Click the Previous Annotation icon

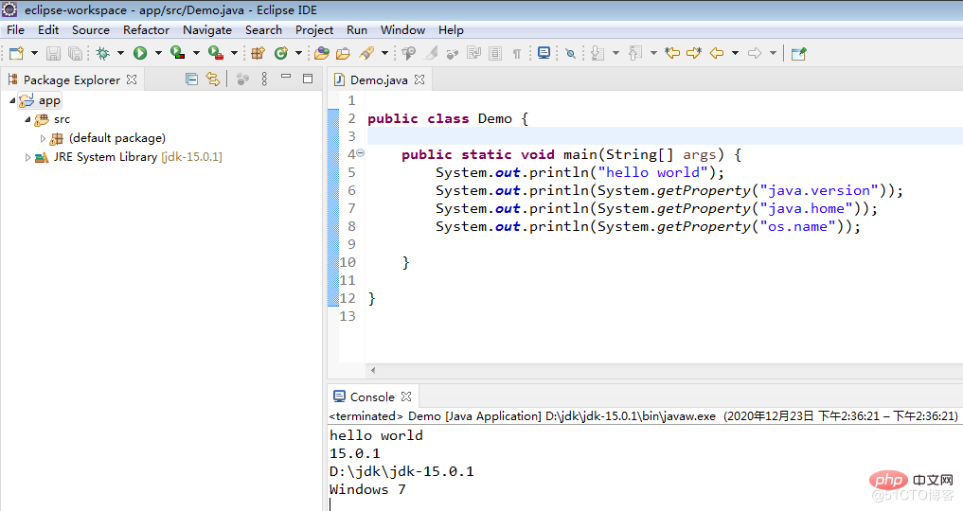pyautogui.click(x=635, y=53)
